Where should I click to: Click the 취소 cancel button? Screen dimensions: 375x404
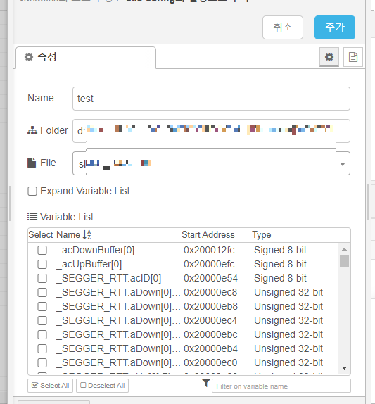pos(283,27)
